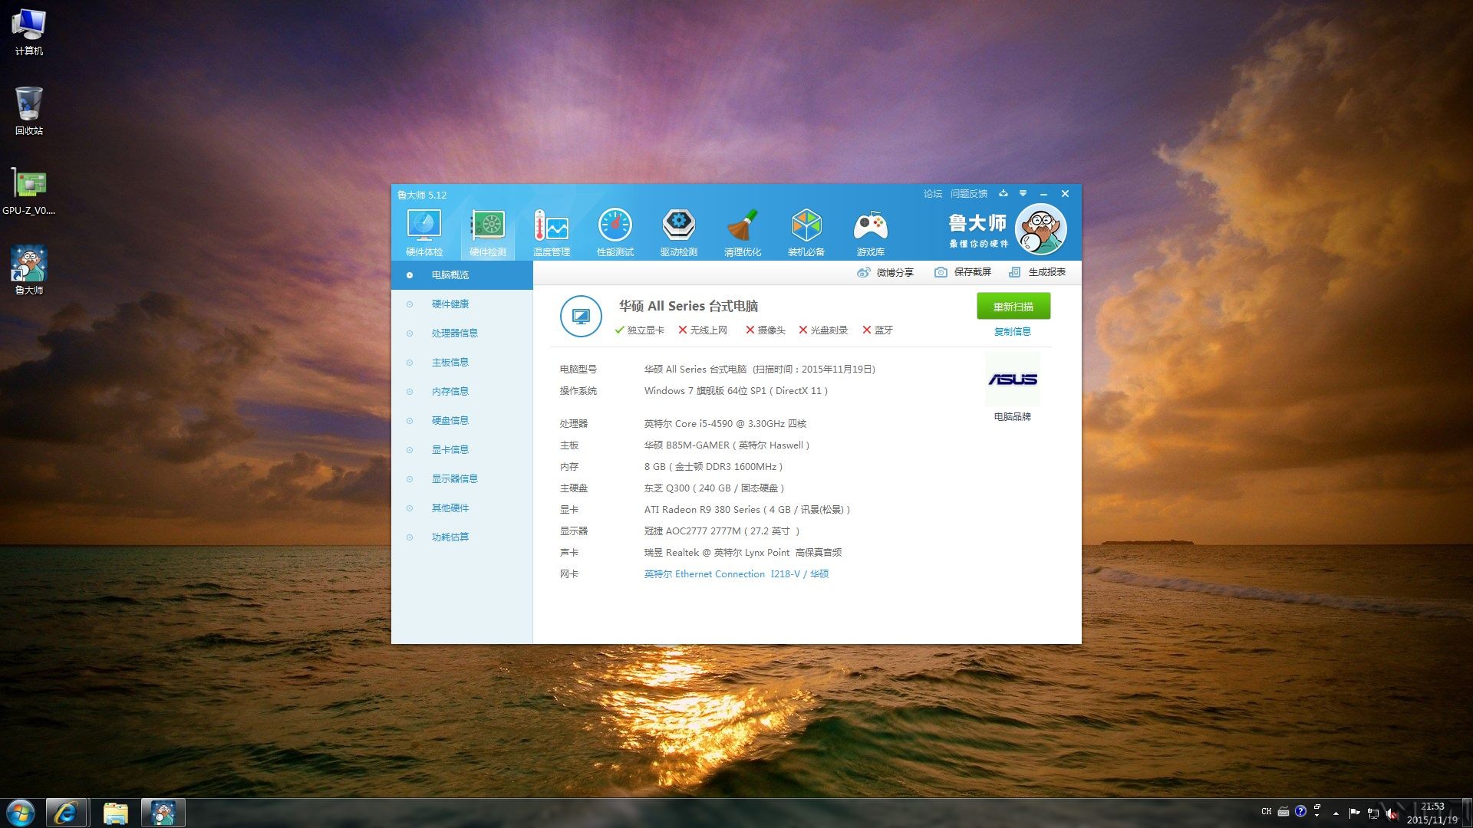Open 问题反馈 feedback link
Viewport: 1473px width, 828px height.
969,194
